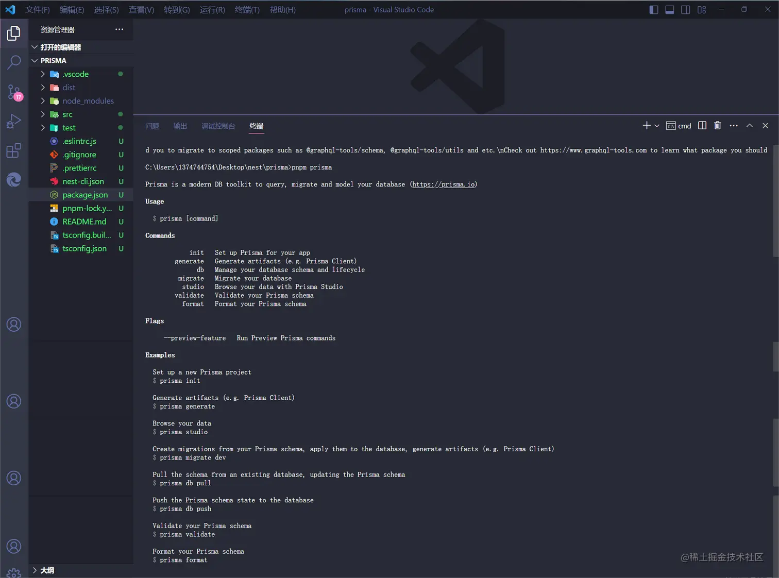Create a new terminal with plus icon

pyautogui.click(x=647, y=126)
